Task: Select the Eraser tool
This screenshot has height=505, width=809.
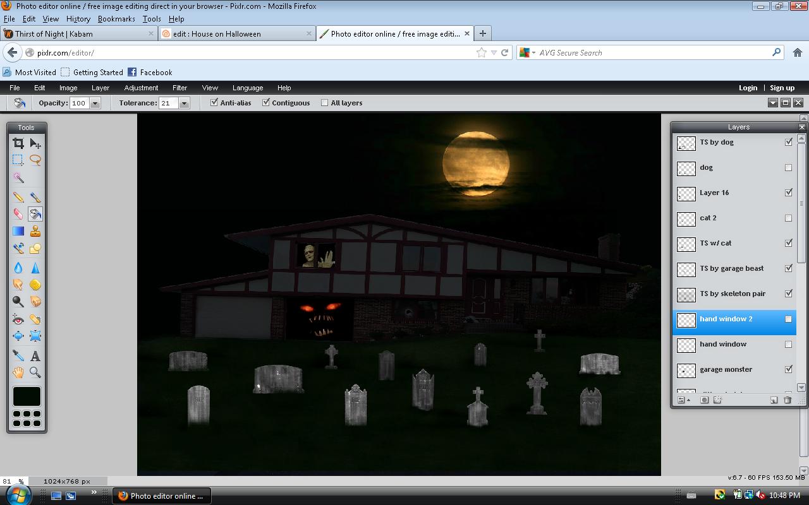Action: click(x=18, y=214)
